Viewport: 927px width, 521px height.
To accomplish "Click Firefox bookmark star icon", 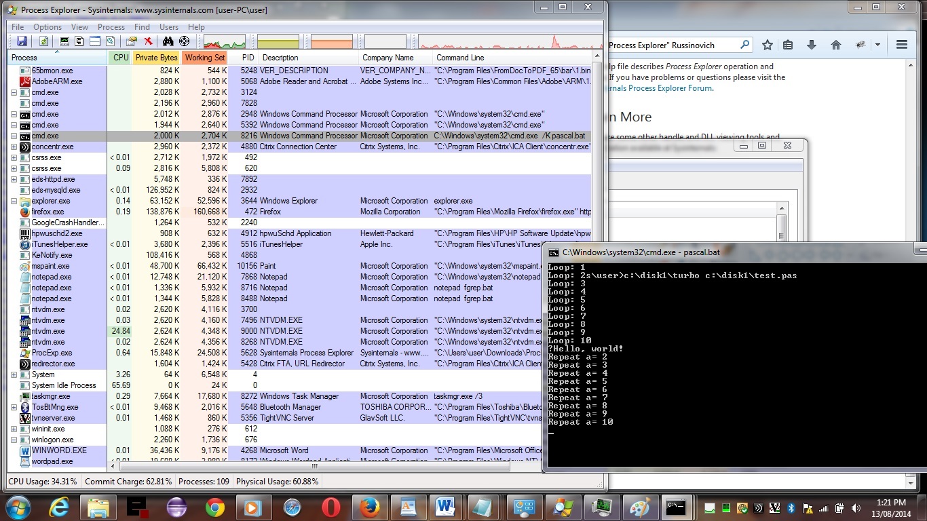I will (x=768, y=45).
